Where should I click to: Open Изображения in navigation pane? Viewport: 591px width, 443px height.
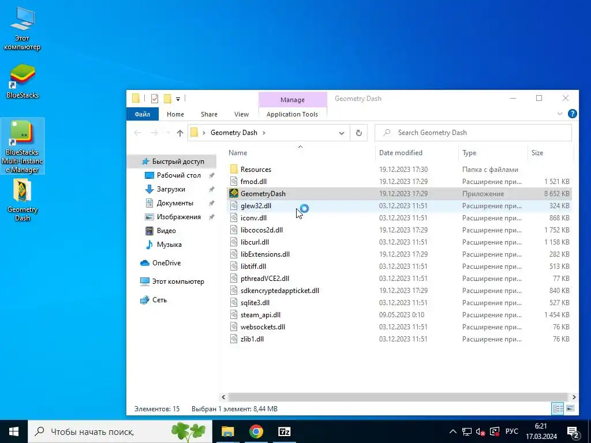pos(179,217)
